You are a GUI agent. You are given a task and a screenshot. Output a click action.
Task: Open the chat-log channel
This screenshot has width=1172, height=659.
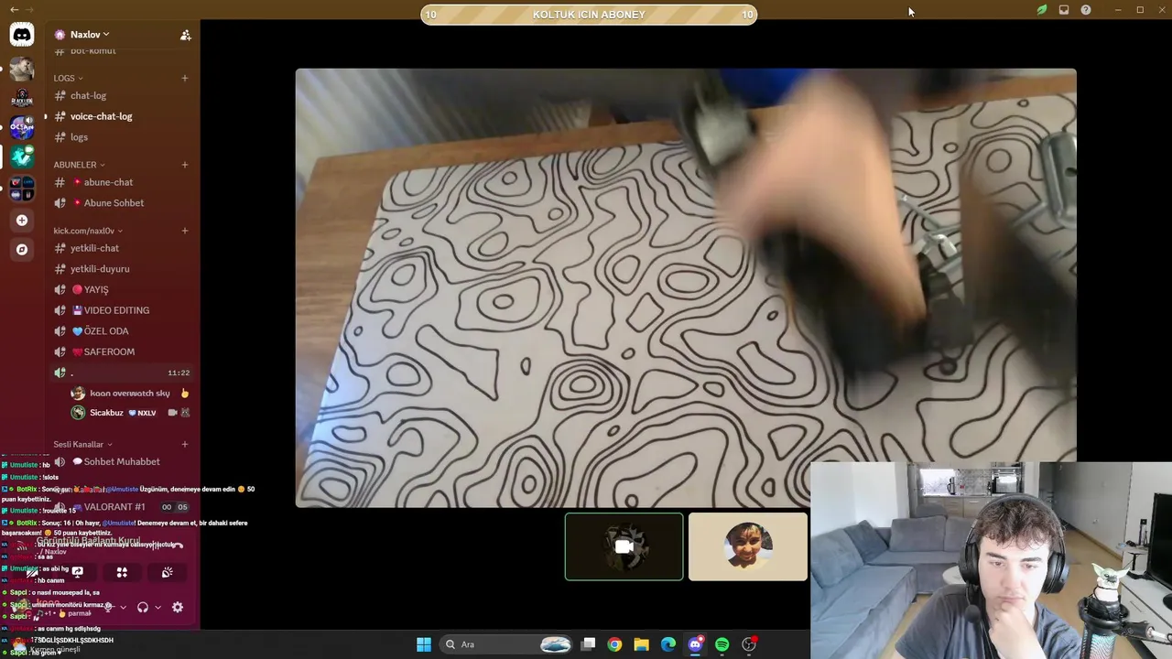(121, 95)
